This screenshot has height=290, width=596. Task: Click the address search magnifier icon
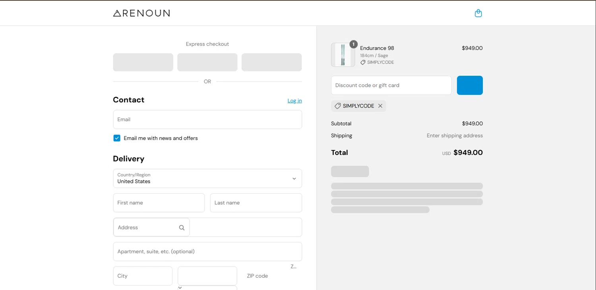point(182,228)
